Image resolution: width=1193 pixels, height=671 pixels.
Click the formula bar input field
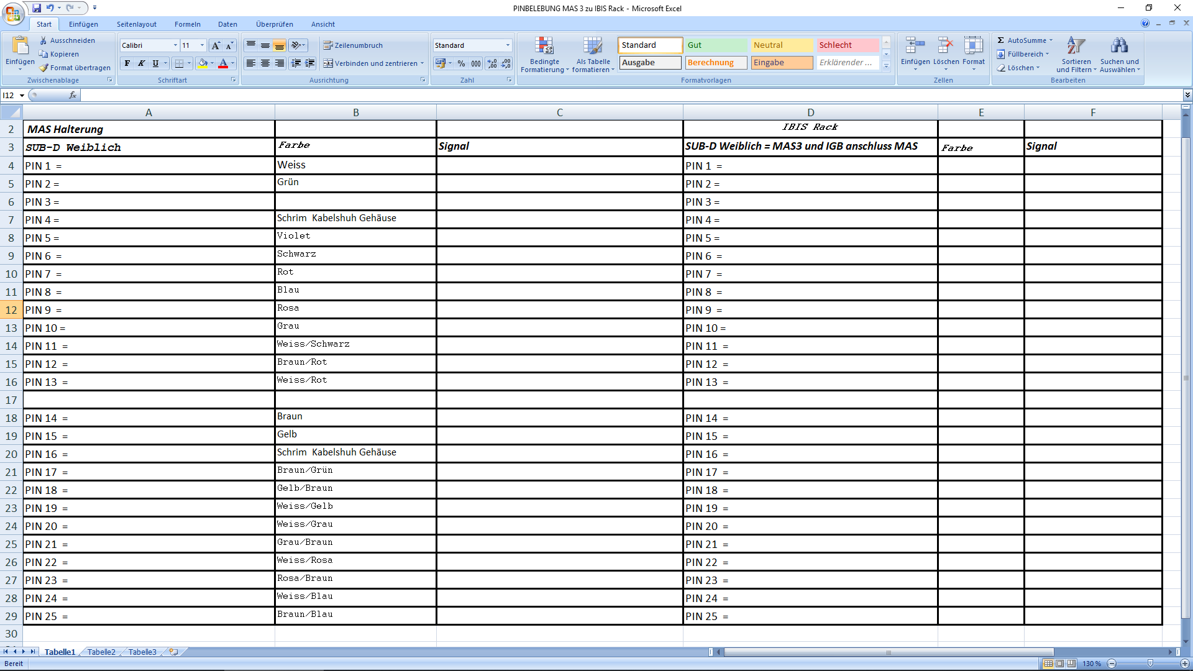(632, 95)
